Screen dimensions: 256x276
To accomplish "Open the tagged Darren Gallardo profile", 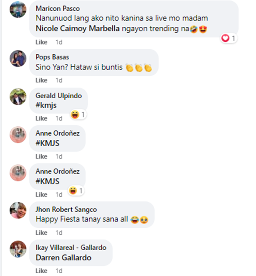I will click(x=63, y=258).
